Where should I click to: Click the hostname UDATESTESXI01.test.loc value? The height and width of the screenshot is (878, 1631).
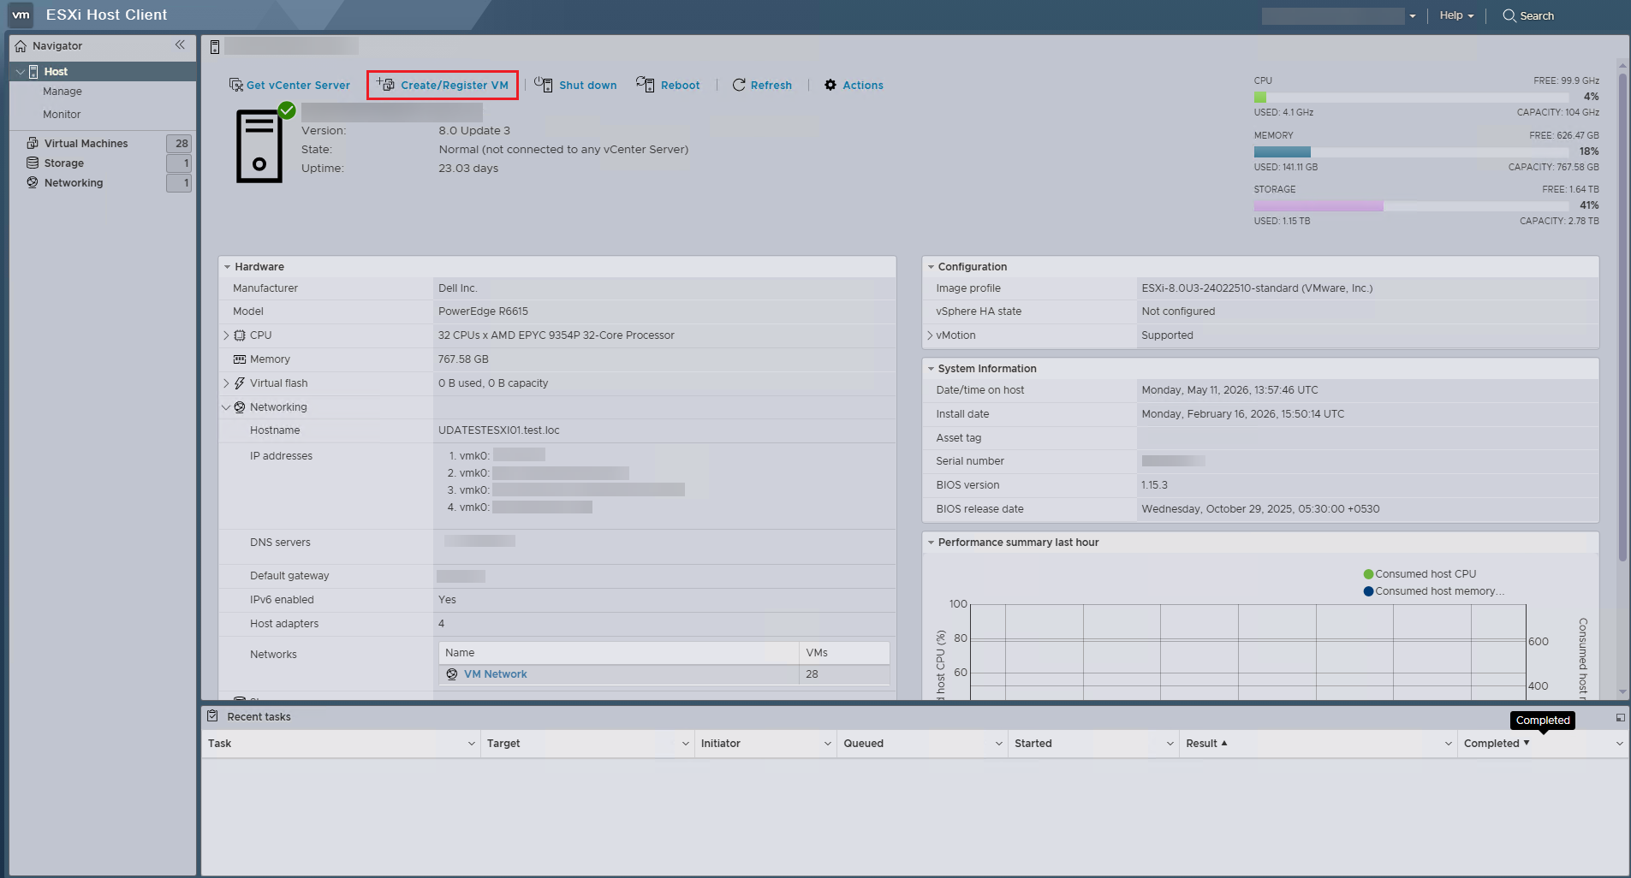[499, 430]
